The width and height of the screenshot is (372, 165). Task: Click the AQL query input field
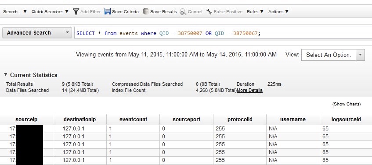tap(223, 33)
